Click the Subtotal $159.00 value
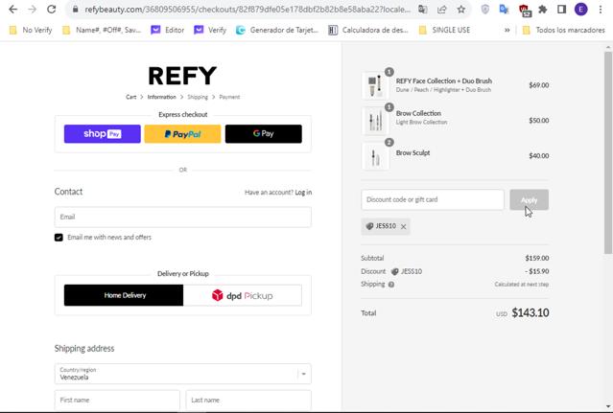Viewport: 613px width, 413px height. tap(537, 258)
